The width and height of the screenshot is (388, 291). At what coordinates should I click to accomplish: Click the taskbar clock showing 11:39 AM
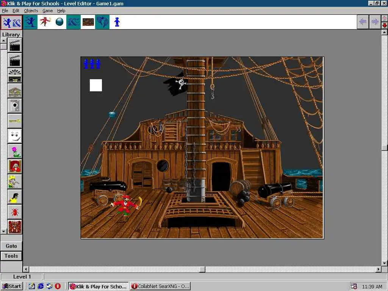point(372,286)
